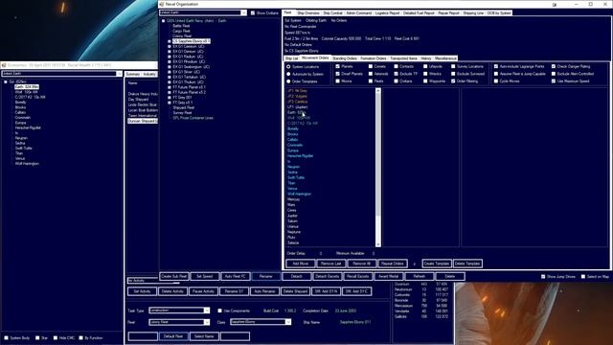Viewport: 613px width, 345px height.
Task: Click the Pause Activity button in Economics
Action: point(203,291)
